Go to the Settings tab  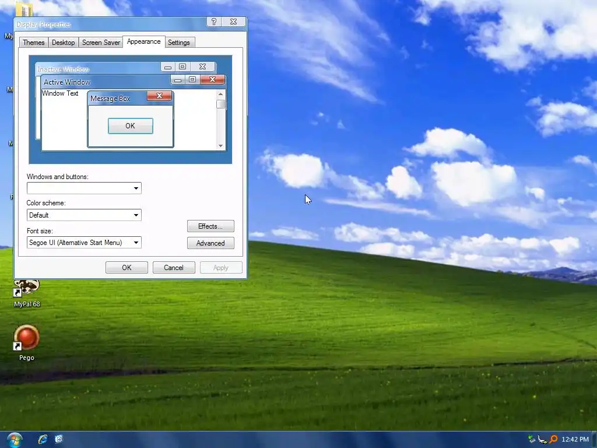point(178,42)
